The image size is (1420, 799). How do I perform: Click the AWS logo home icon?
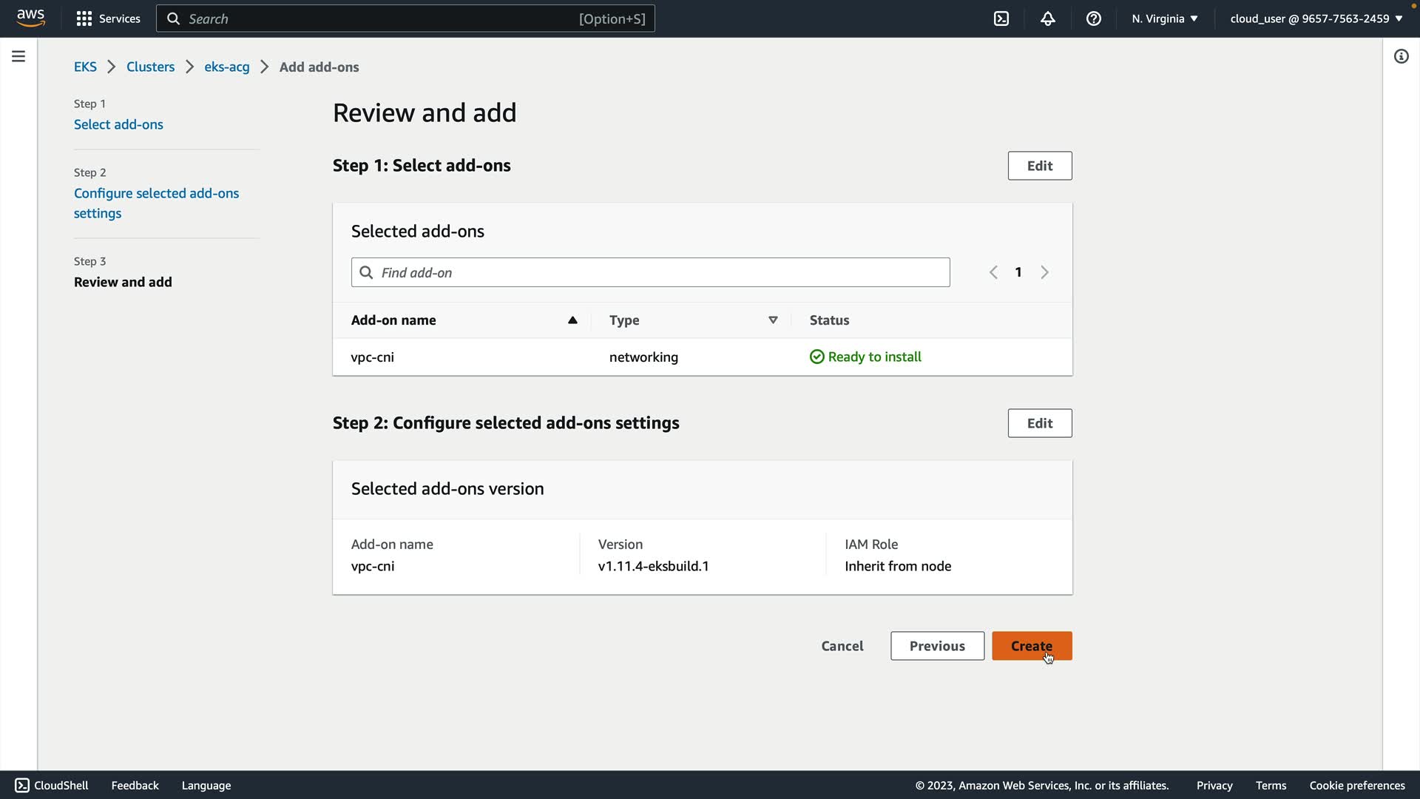click(x=30, y=18)
